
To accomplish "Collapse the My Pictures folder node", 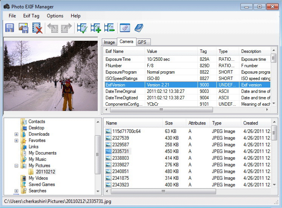I will [16, 166].
